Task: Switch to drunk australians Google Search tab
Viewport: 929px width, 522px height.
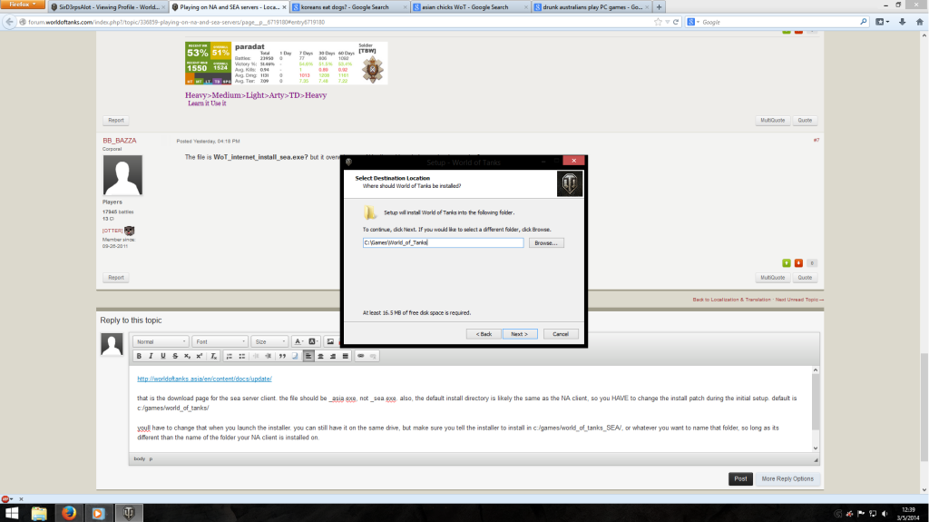Action: [592, 7]
